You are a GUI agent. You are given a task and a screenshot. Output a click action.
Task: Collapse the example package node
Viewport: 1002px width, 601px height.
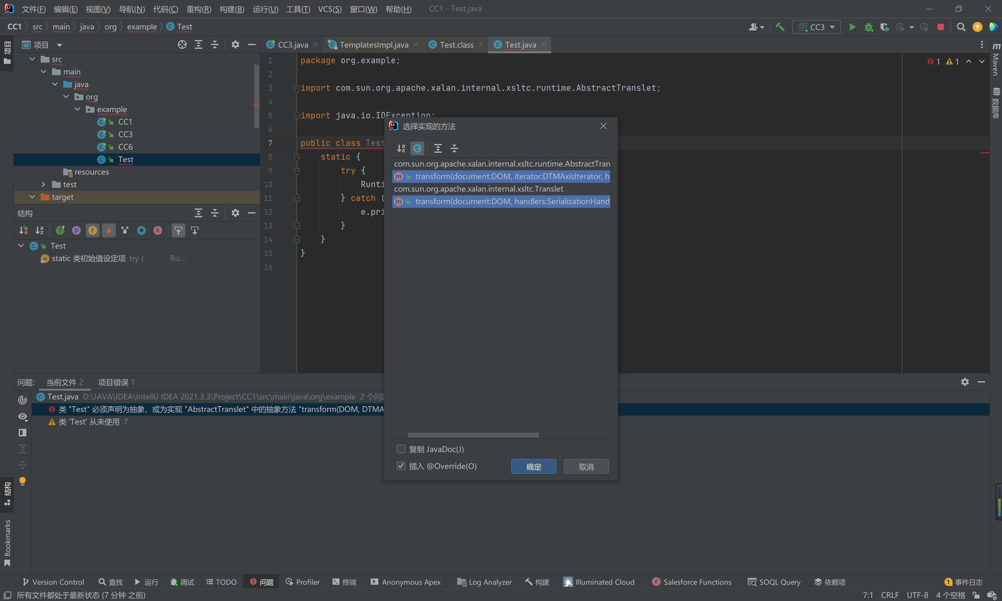coord(77,109)
